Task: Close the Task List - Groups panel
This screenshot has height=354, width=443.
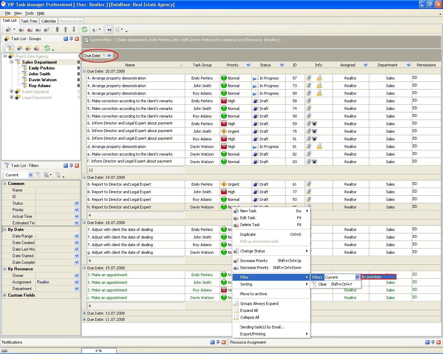Action: tap(77, 39)
